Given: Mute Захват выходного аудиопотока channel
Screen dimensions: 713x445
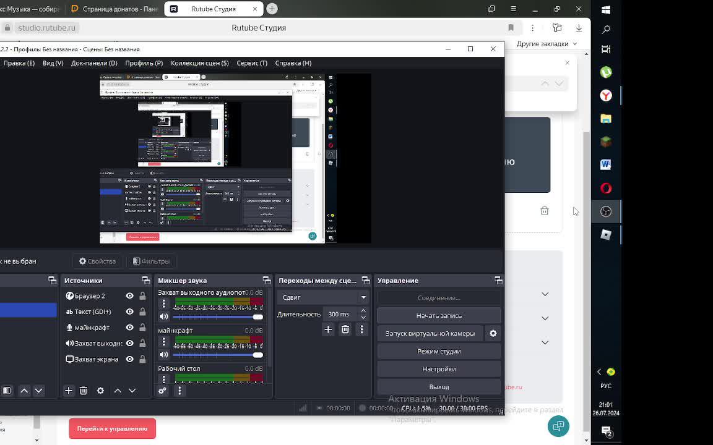Looking at the screenshot, I should click(164, 316).
